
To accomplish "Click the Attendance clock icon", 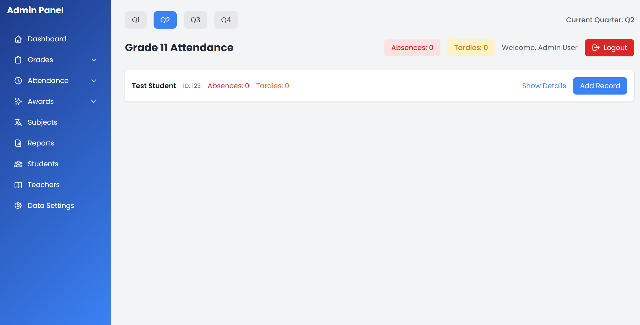I will (18, 81).
